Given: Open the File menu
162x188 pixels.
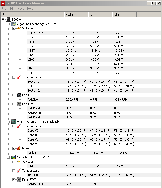Looking at the screenshot, I should [x=4, y=9].
